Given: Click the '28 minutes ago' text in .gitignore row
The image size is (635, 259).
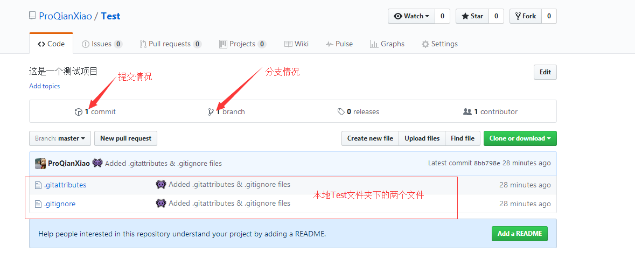Looking at the screenshot, I should click(525, 204).
